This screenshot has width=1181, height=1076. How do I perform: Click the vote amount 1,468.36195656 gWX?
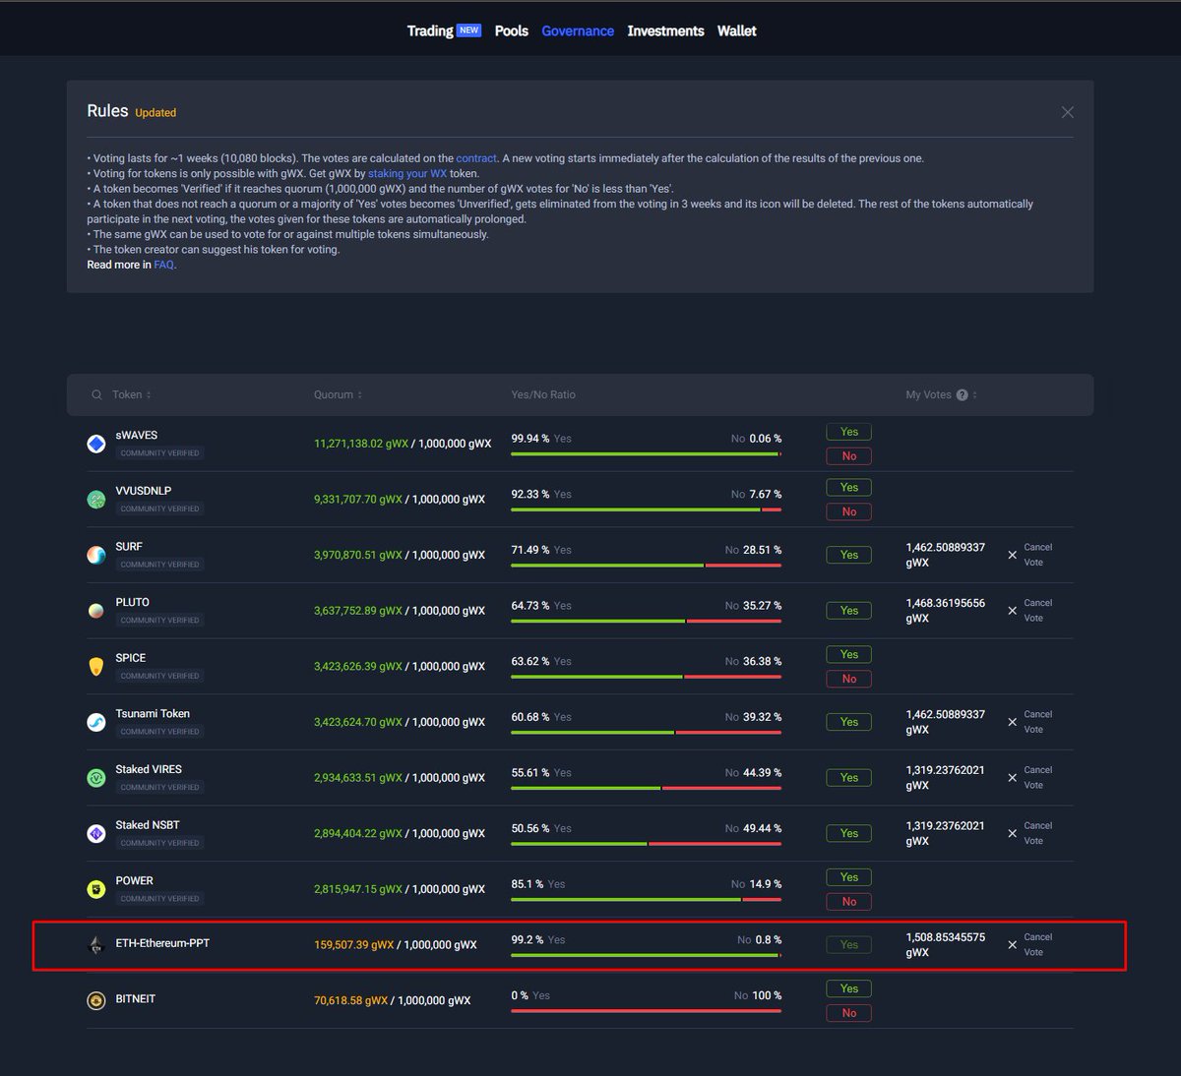click(945, 611)
